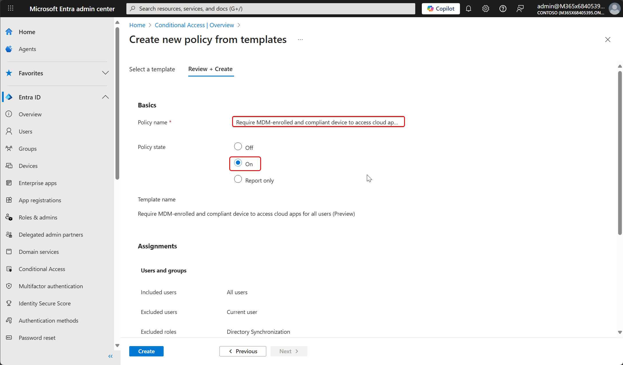Collapse sidebar with double-chevron icon

[110, 356]
